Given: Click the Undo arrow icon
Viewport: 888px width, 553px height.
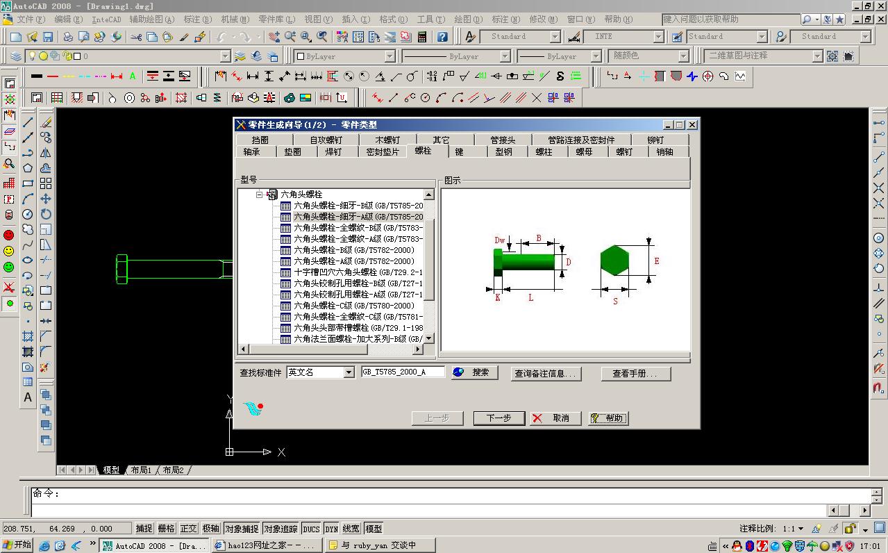Looking at the screenshot, I should coord(221,37).
